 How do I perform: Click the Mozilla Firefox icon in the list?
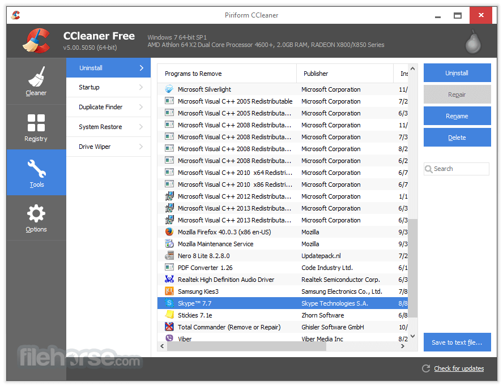click(169, 232)
